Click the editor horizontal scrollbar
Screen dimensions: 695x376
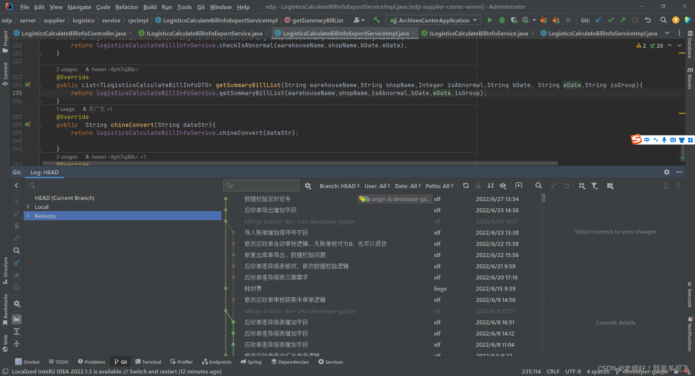300,163
